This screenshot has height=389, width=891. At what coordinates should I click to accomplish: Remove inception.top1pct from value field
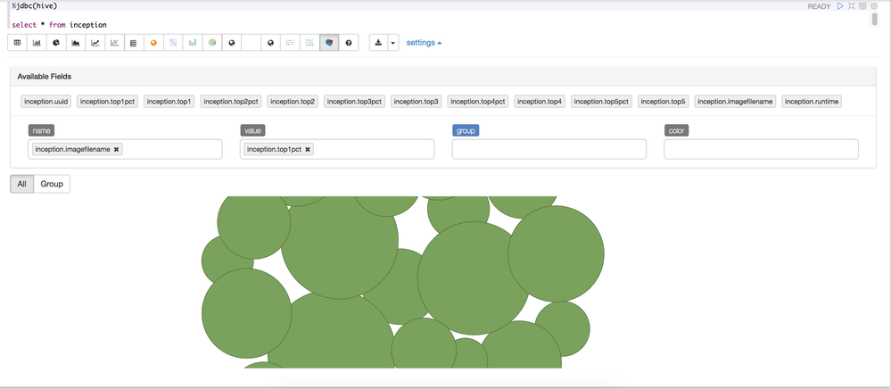pyautogui.click(x=308, y=150)
